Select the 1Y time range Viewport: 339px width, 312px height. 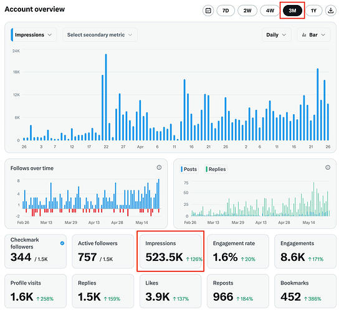[313, 11]
